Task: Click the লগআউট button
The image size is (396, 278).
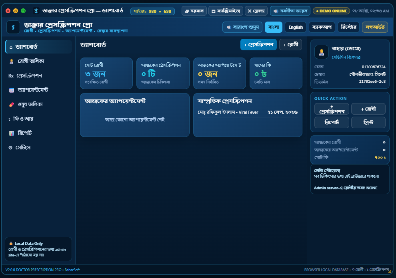Action: pyautogui.click(x=375, y=27)
